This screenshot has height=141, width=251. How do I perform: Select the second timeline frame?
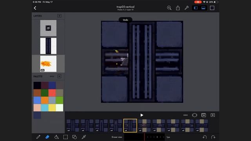point(87,125)
